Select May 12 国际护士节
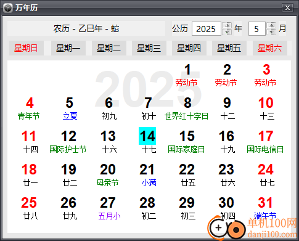The height and width of the screenshot is (241, 299). tap(68, 142)
